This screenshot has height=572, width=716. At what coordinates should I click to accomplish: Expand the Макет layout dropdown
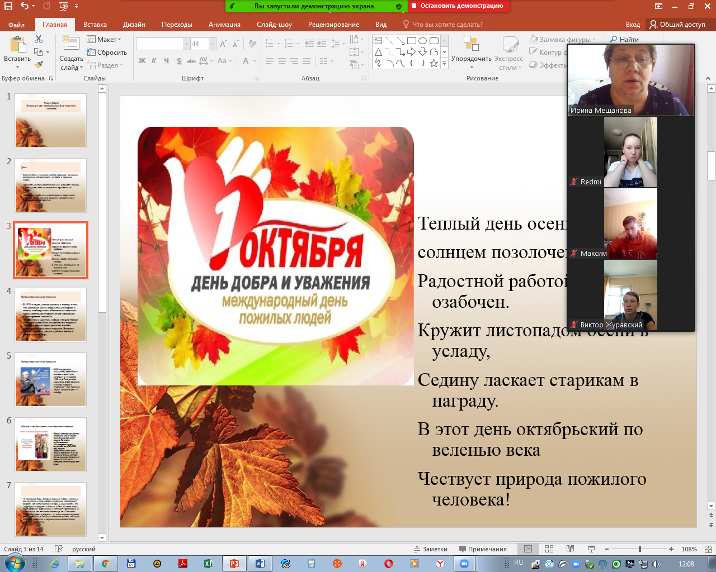pyautogui.click(x=105, y=40)
